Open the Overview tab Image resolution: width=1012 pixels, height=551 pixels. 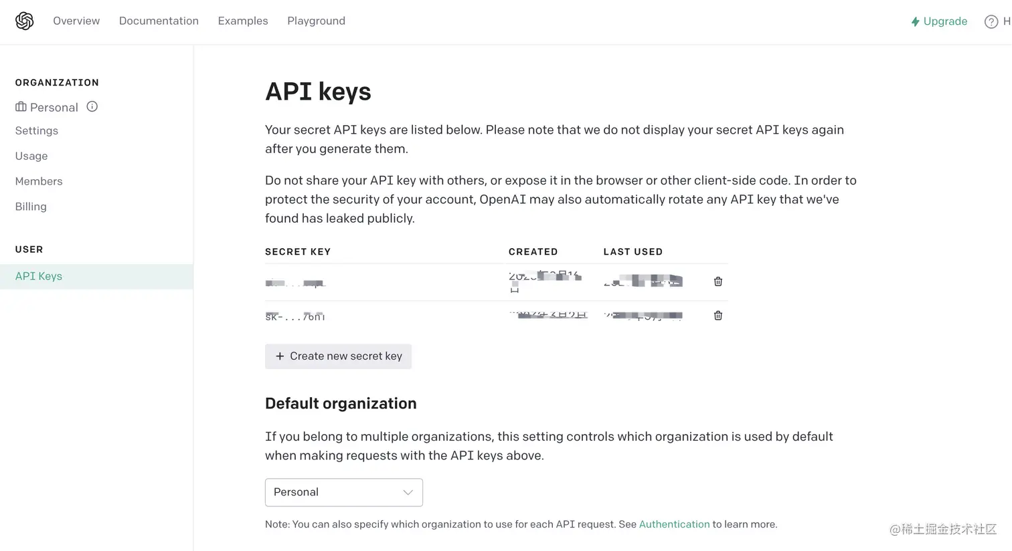76,21
